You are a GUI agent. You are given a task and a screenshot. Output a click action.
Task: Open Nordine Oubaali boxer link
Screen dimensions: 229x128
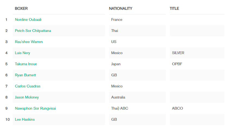[x=28, y=20]
